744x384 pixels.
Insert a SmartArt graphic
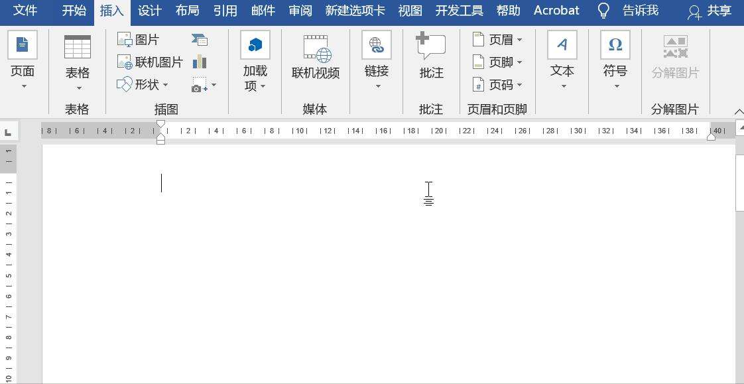199,40
